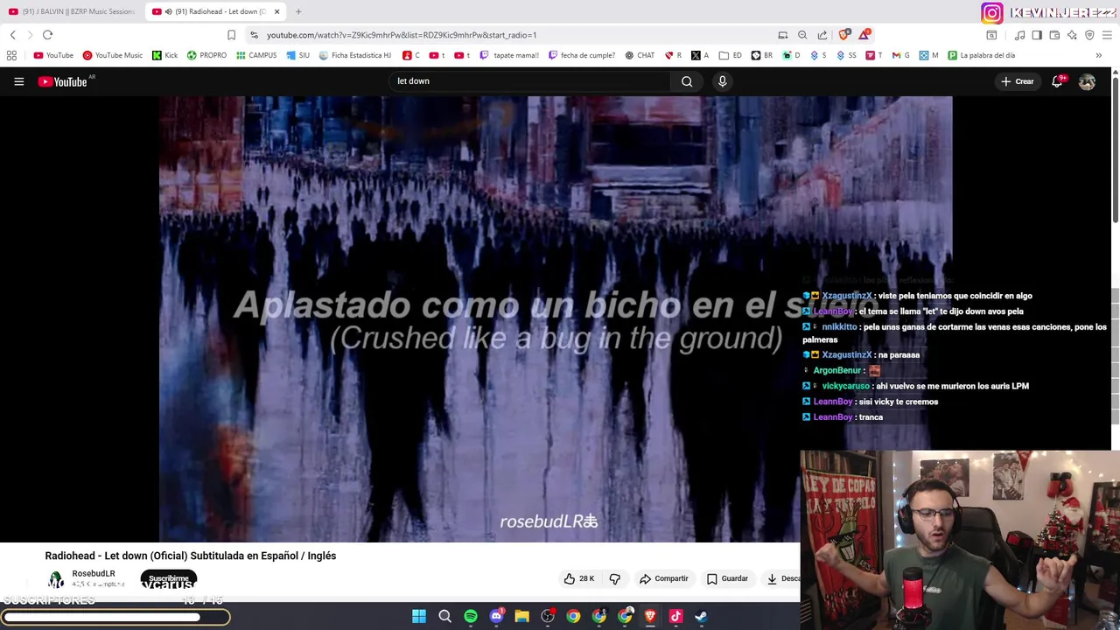Viewport: 1120px width, 630px height.
Task: Click the Guardar save button
Action: click(727, 578)
